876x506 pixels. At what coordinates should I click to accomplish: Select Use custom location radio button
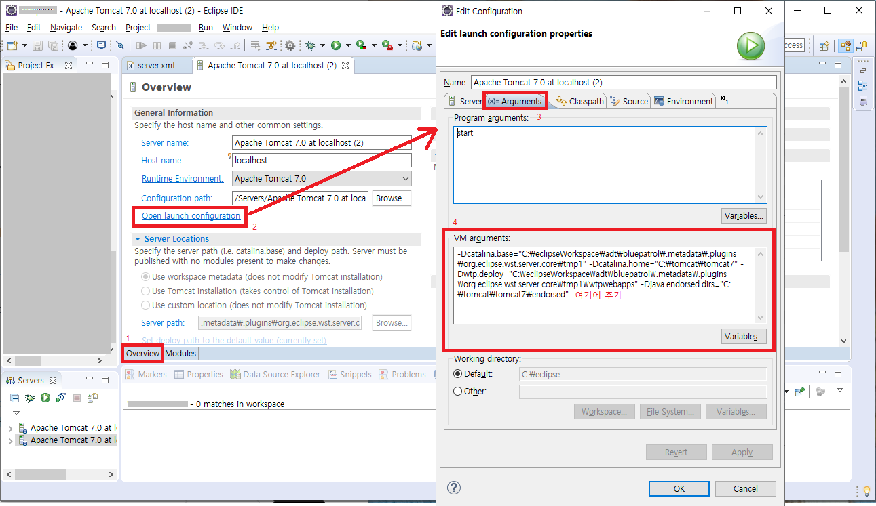coord(145,305)
